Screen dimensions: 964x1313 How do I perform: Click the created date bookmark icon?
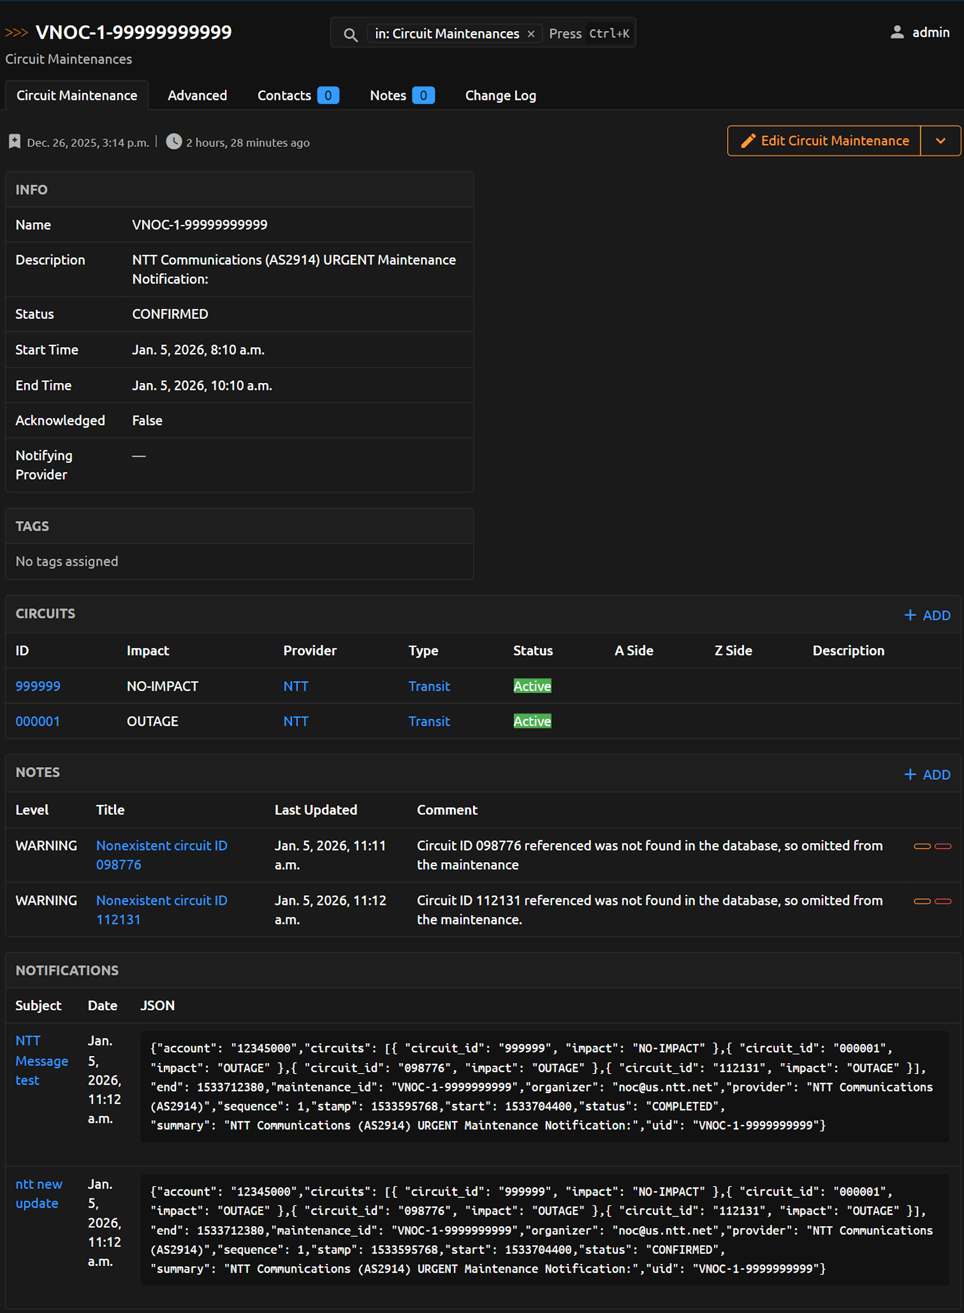tap(15, 142)
